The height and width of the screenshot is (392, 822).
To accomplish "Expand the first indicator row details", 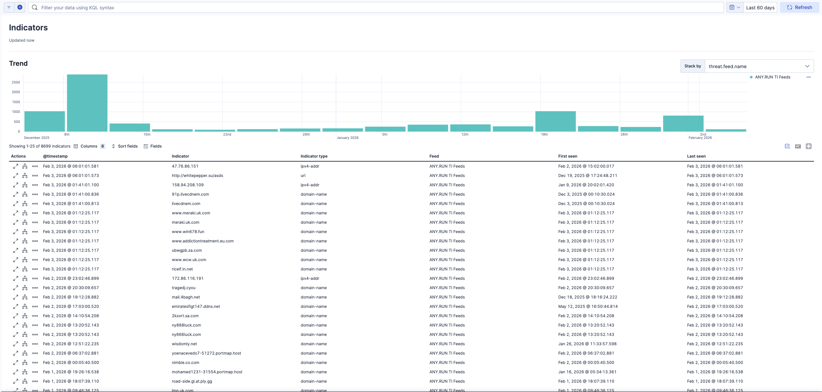I will [x=16, y=166].
